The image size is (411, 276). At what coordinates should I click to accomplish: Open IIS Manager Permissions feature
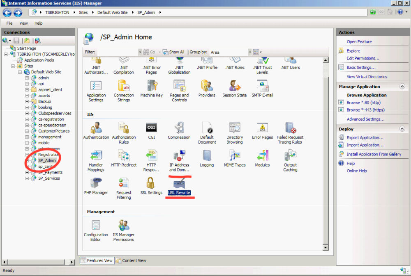(x=124, y=231)
